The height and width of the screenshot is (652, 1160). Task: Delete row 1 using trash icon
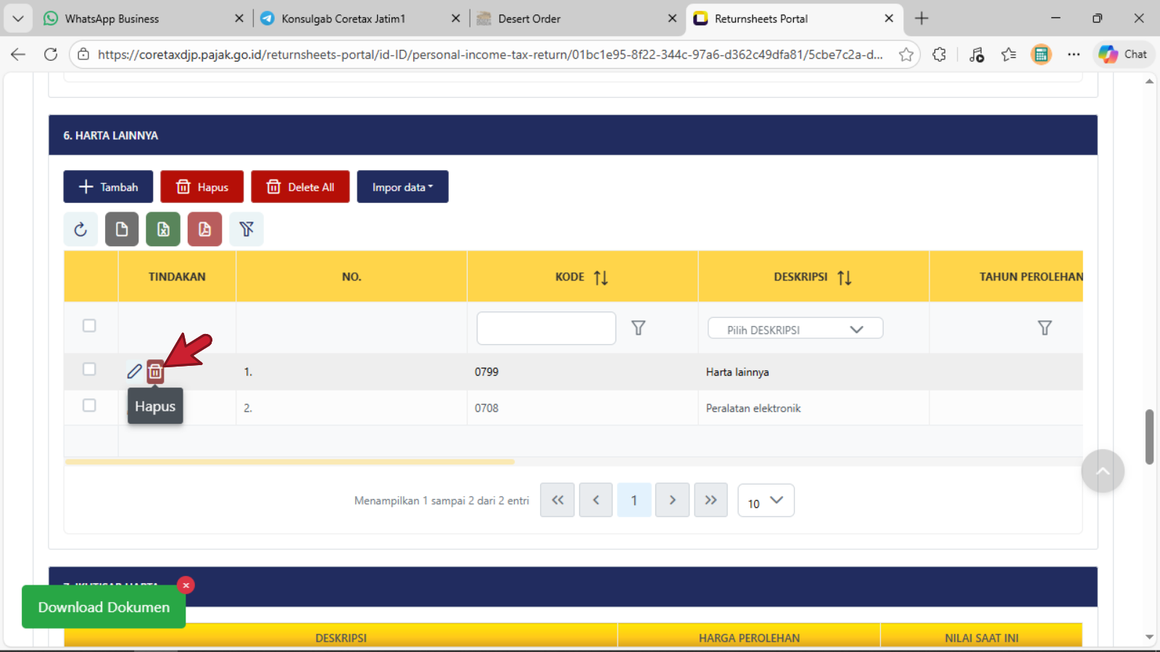point(155,372)
